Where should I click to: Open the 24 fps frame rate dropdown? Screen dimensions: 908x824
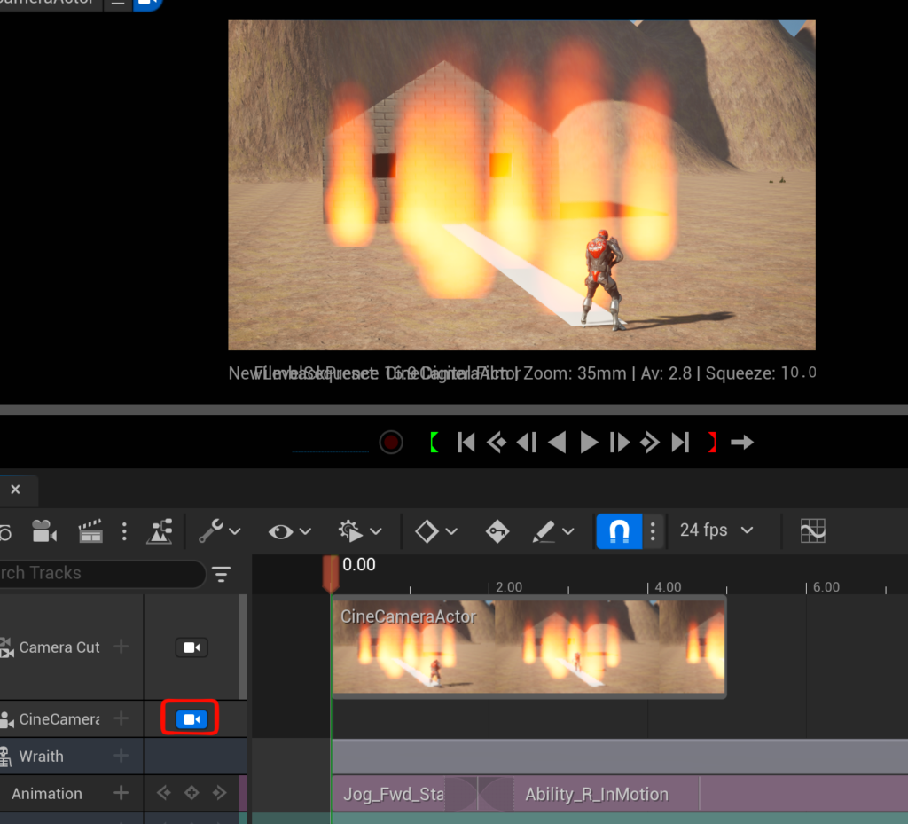tap(716, 530)
